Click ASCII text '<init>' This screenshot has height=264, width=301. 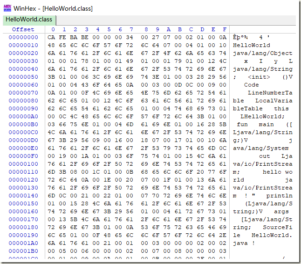point(259,77)
